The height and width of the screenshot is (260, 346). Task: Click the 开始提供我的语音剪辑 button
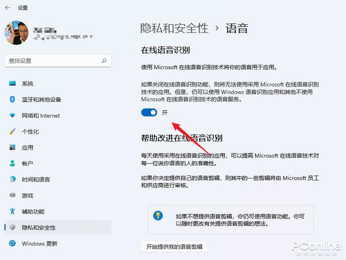(x=174, y=247)
